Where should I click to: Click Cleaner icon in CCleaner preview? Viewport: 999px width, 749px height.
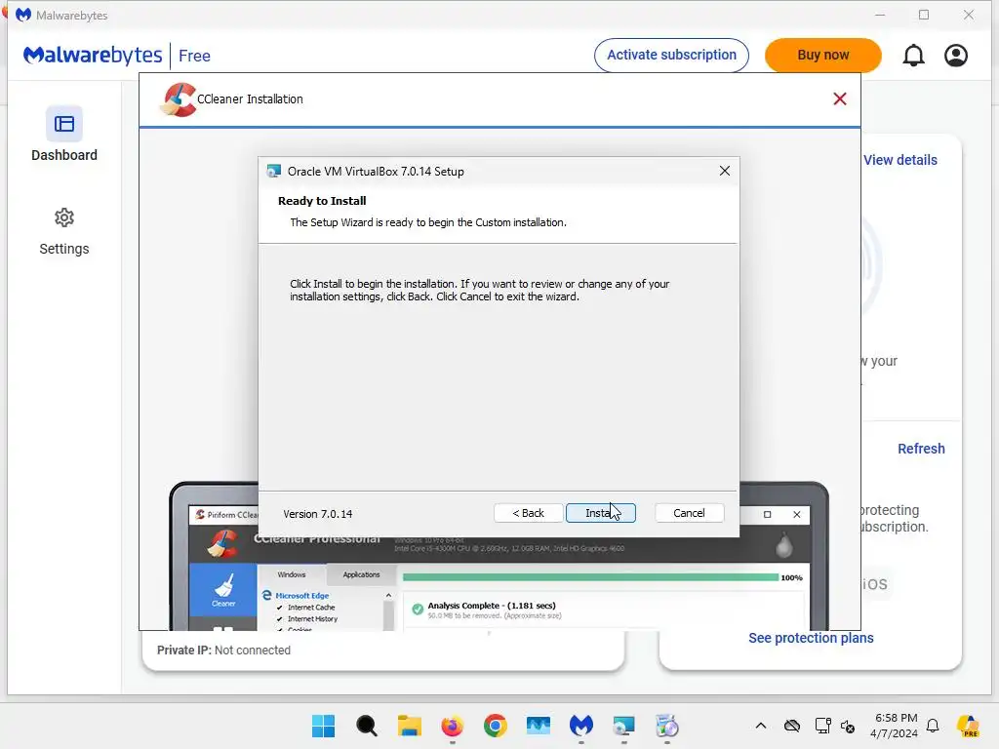[223, 590]
